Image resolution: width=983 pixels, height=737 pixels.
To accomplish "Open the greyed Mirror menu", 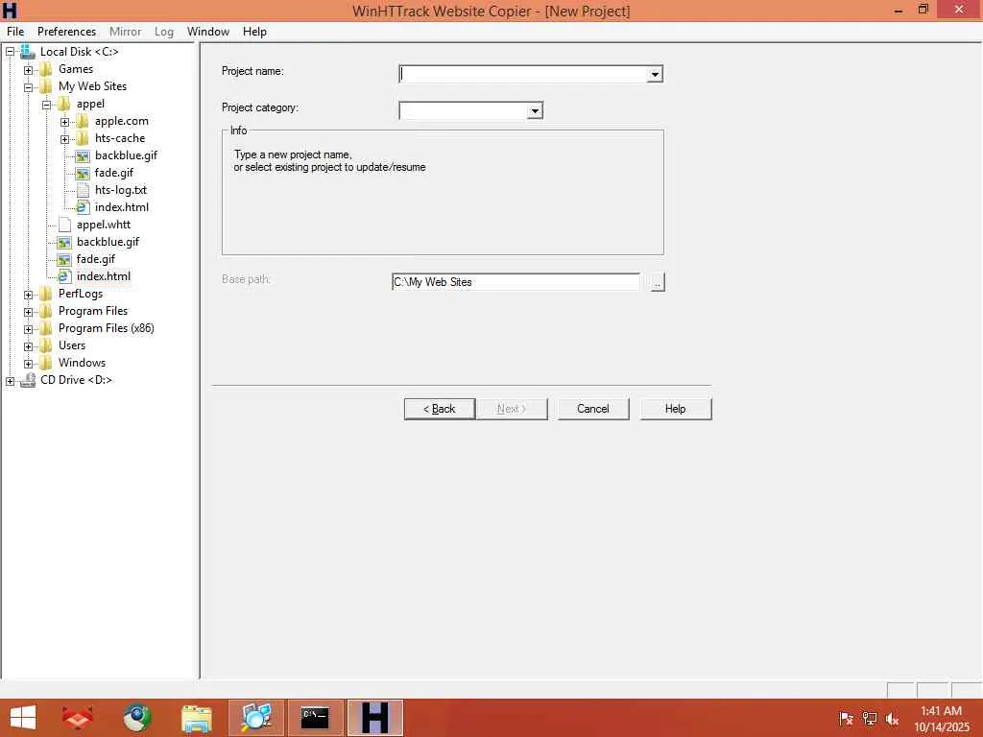I will point(126,32).
